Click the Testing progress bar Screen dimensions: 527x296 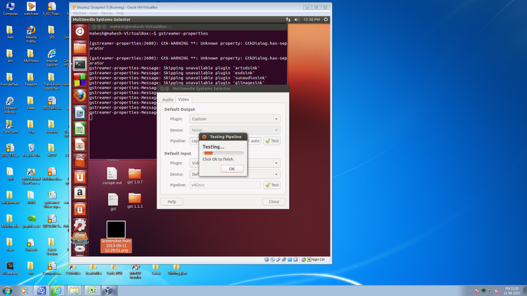click(x=223, y=153)
